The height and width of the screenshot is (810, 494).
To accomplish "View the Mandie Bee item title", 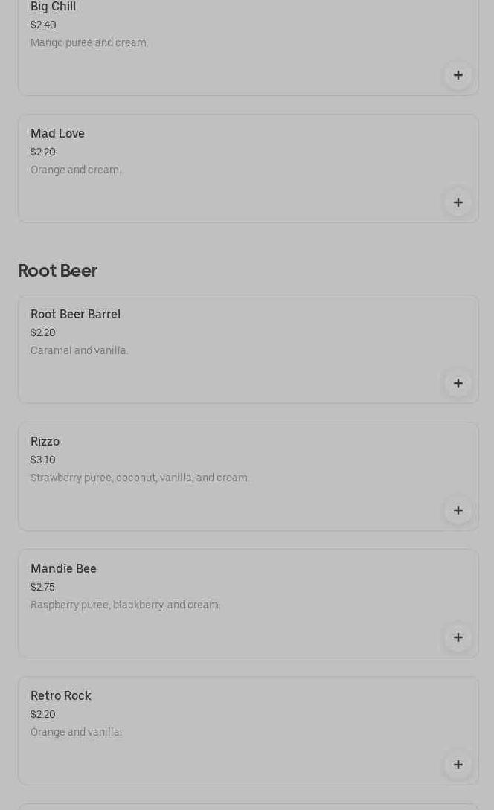I will [x=63, y=569].
